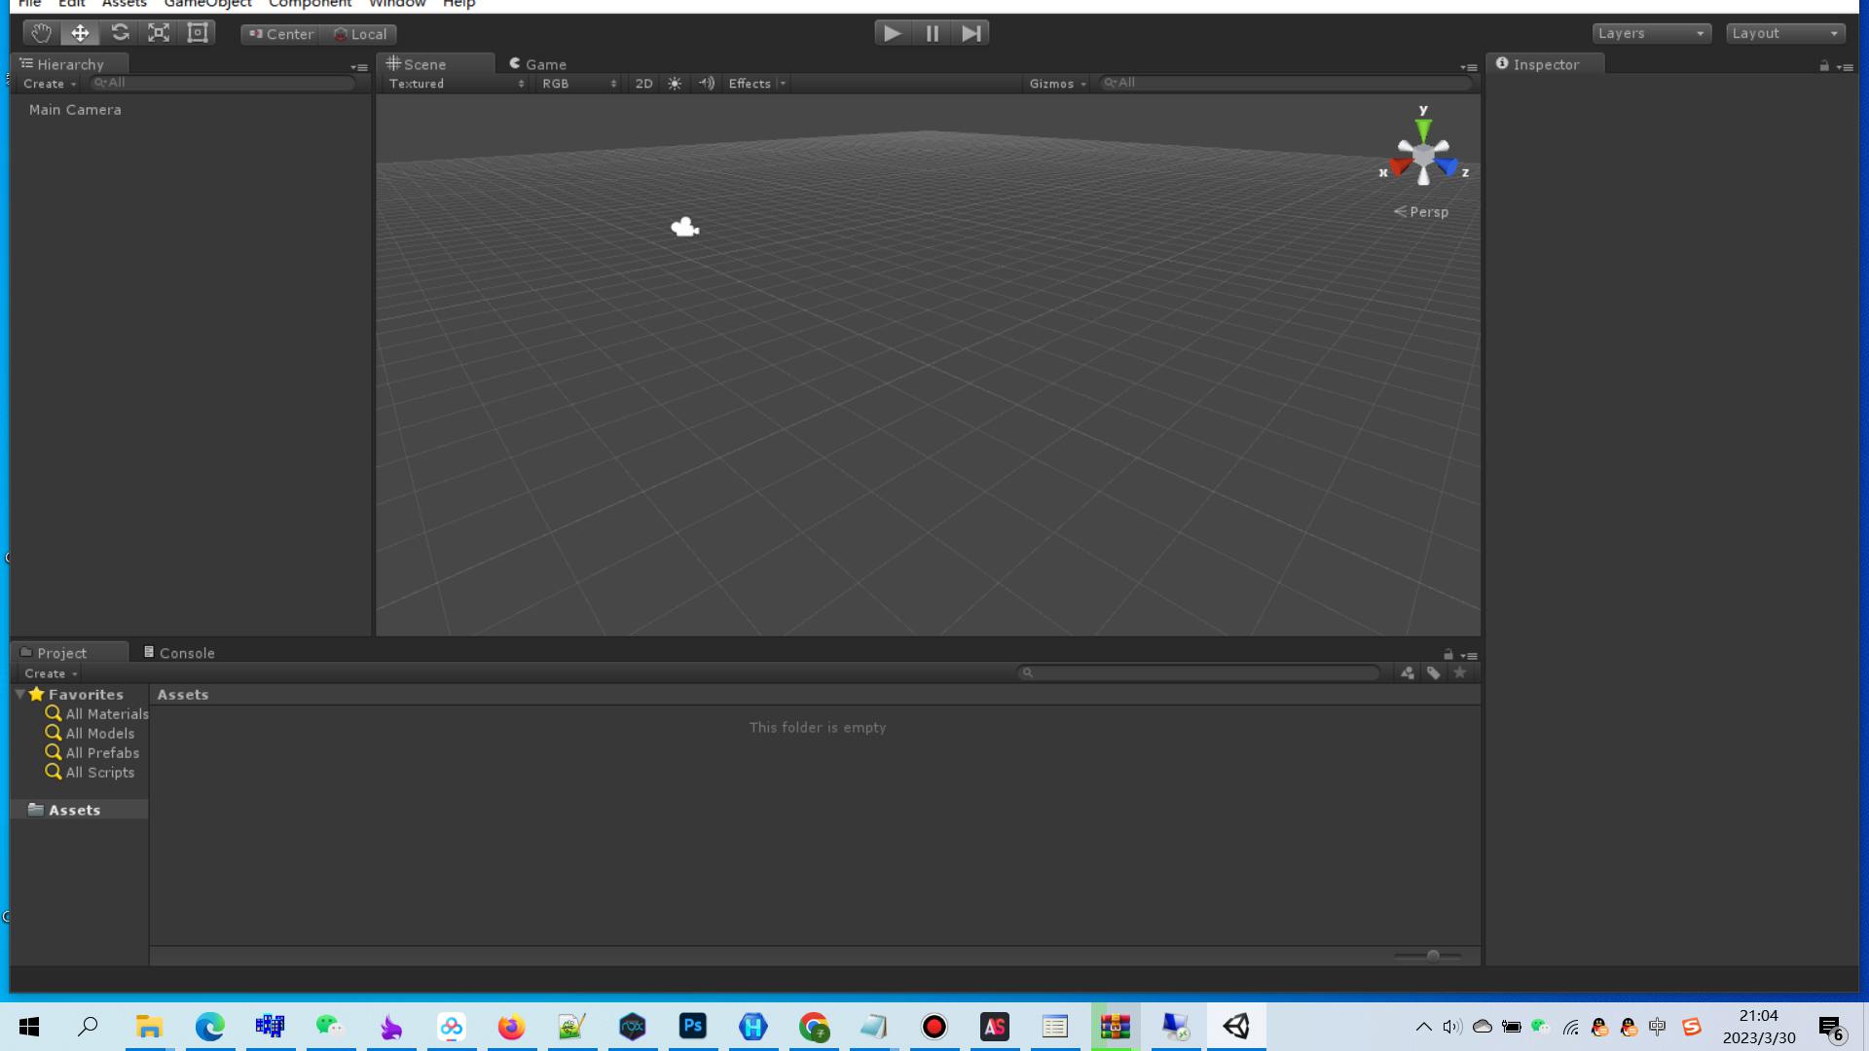Select the Rect transform tool
Viewport: 1869px width, 1051px height.
tap(198, 33)
